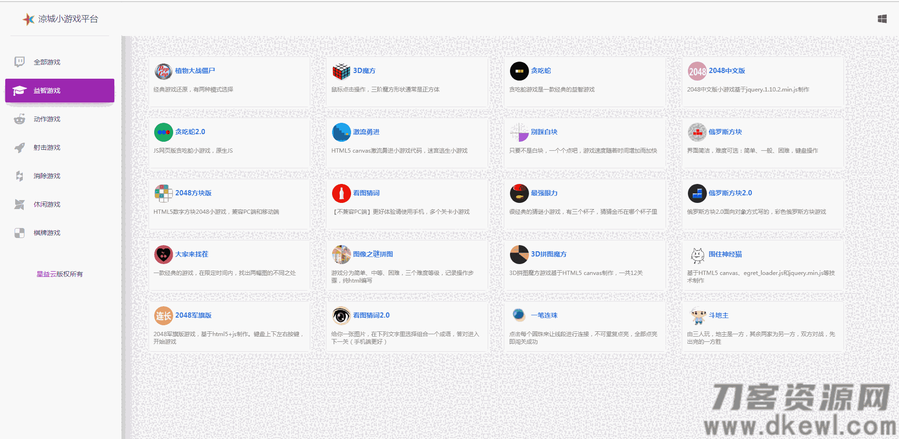This screenshot has width=899, height=439.
Task: Open the 激流勇进 game title
Action: pos(366,132)
